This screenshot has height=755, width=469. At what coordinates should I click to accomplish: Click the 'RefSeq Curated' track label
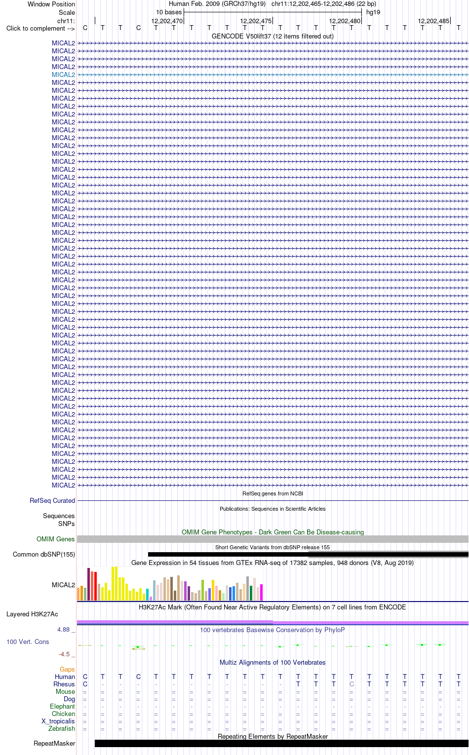tap(52, 500)
